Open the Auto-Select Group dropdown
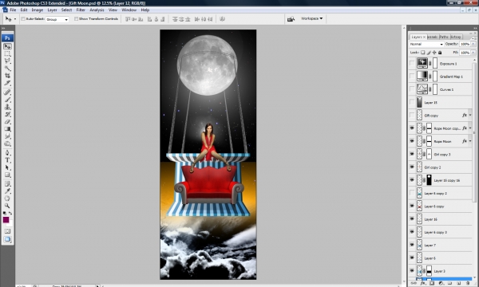Image resolution: width=479 pixels, height=287 pixels. pyautogui.click(x=57, y=19)
